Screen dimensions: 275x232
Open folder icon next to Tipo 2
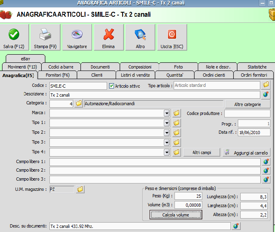pyautogui.click(x=177, y=133)
